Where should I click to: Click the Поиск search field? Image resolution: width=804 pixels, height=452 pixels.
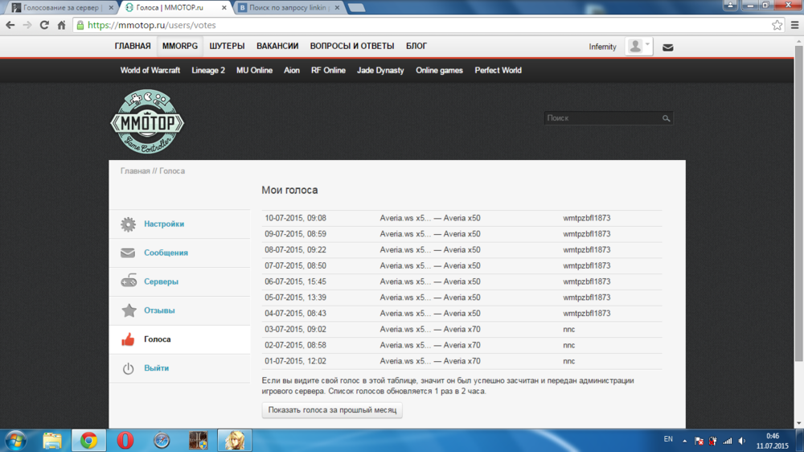coord(601,118)
